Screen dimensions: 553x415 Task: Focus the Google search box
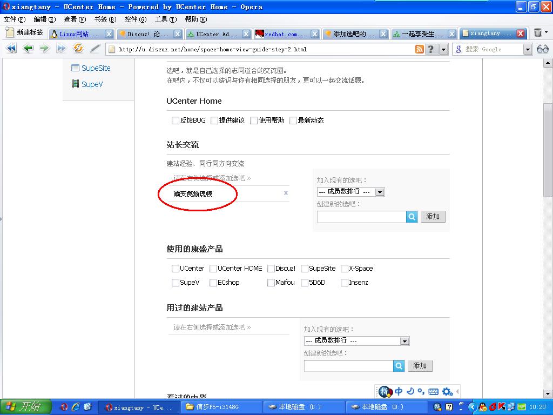493,49
